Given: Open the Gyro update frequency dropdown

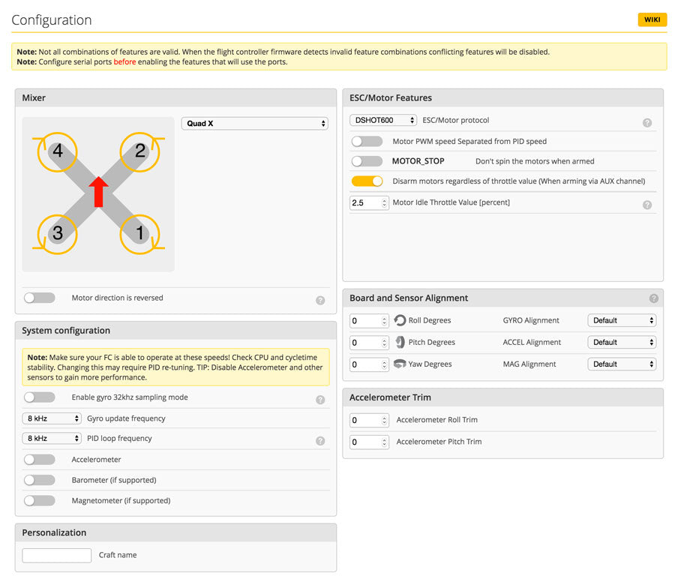Looking at the screenshot, I should click(x=52, y=418).
